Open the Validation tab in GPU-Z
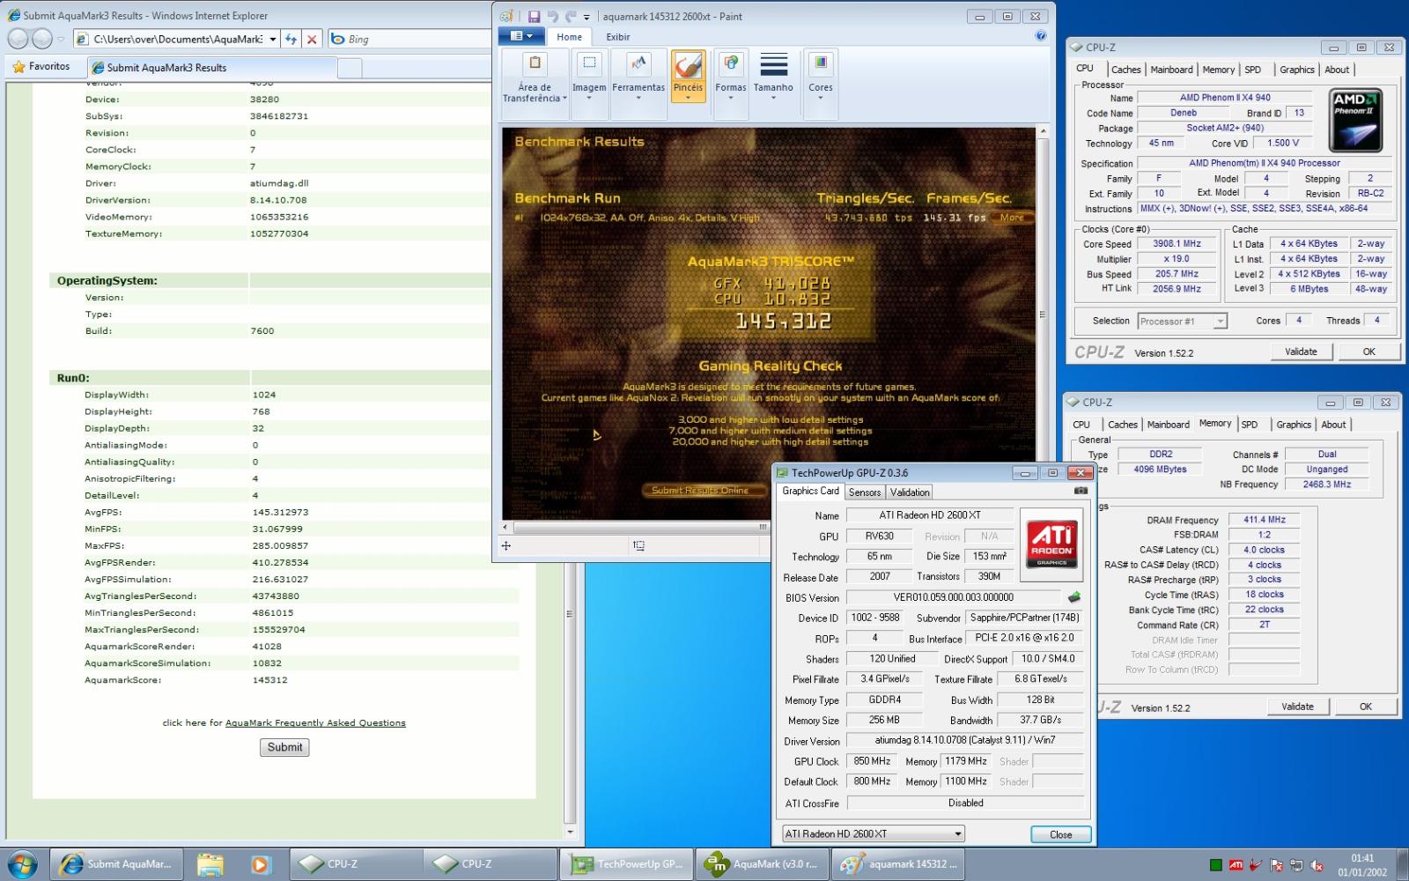1409x881 pixels. [x=910, y=492]
